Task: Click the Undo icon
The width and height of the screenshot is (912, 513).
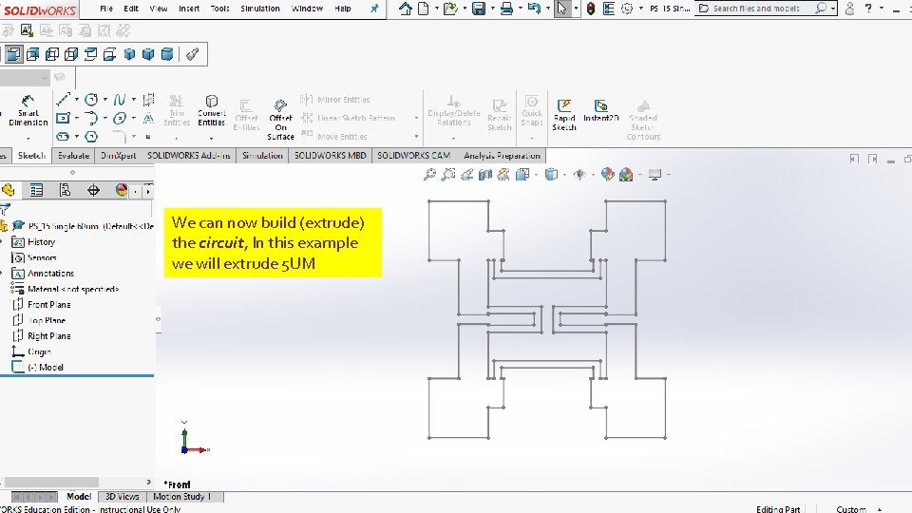Action: point(534,9)
